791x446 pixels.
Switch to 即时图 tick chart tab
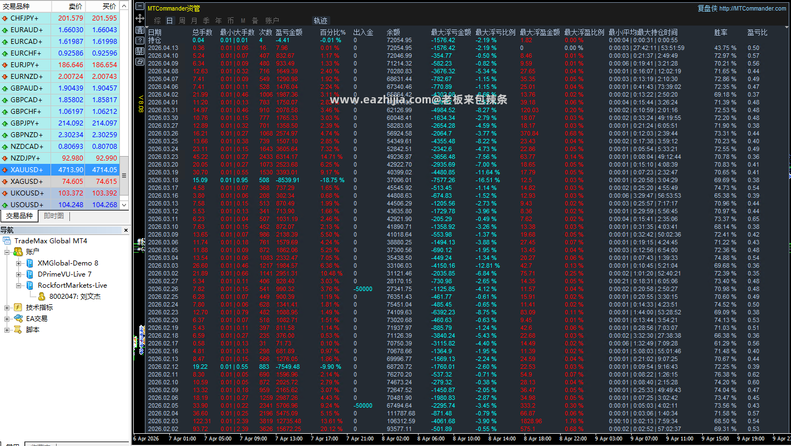(x=54, y=217)
